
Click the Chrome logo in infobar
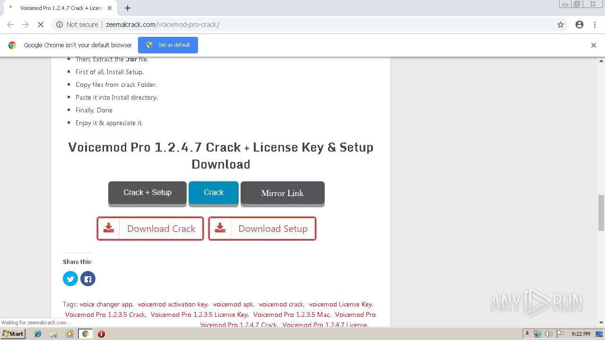tap(12, 45)
